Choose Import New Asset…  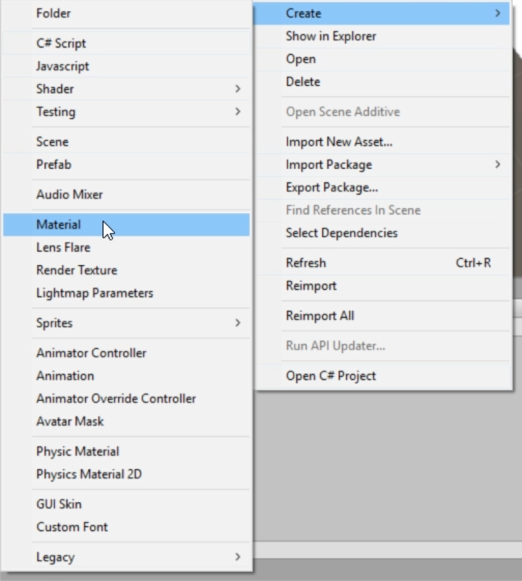point(383,142)
